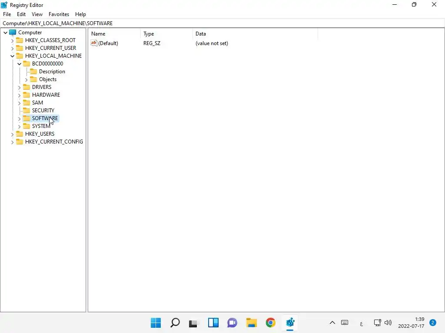This screenshot has width=445, height=333.
Task: Click the HKEY_USERS folder icon
Action: 19,134
